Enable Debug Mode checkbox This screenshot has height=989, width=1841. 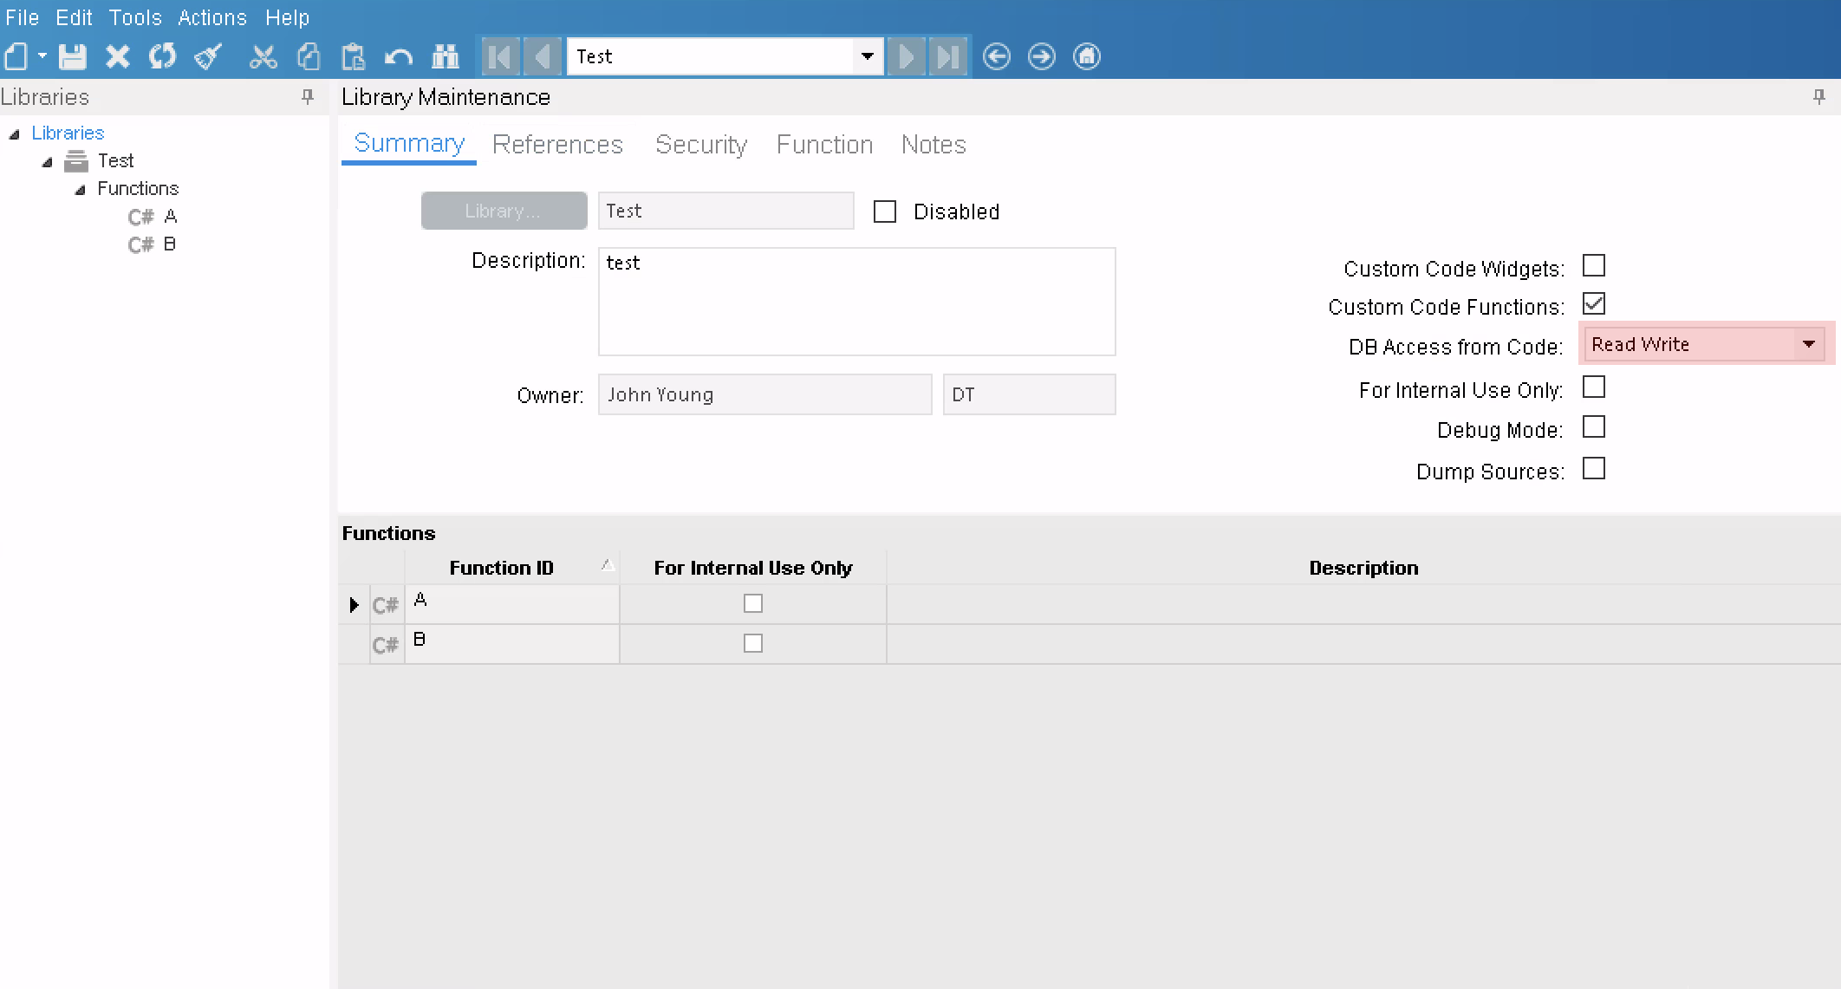1593,427
